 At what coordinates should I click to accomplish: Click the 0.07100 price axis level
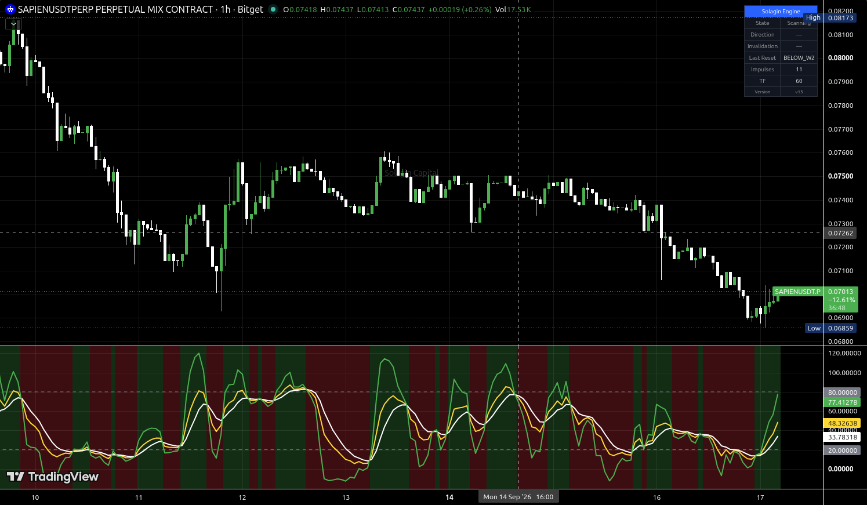[x=840, y=271]
